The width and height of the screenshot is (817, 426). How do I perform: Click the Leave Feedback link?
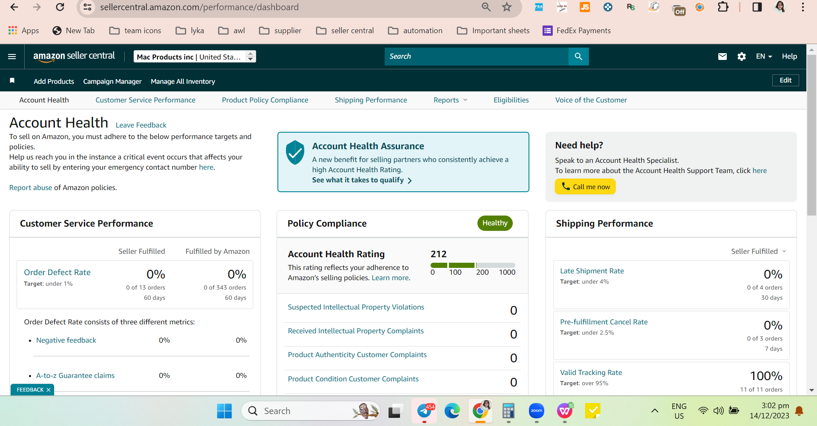click(x=141, y=125)
